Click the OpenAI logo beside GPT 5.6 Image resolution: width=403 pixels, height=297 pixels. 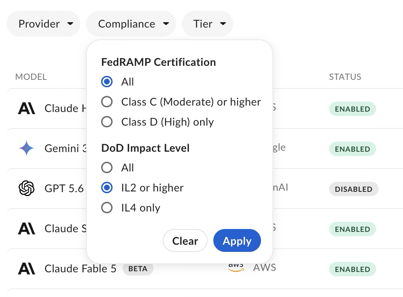click(27, 188)
